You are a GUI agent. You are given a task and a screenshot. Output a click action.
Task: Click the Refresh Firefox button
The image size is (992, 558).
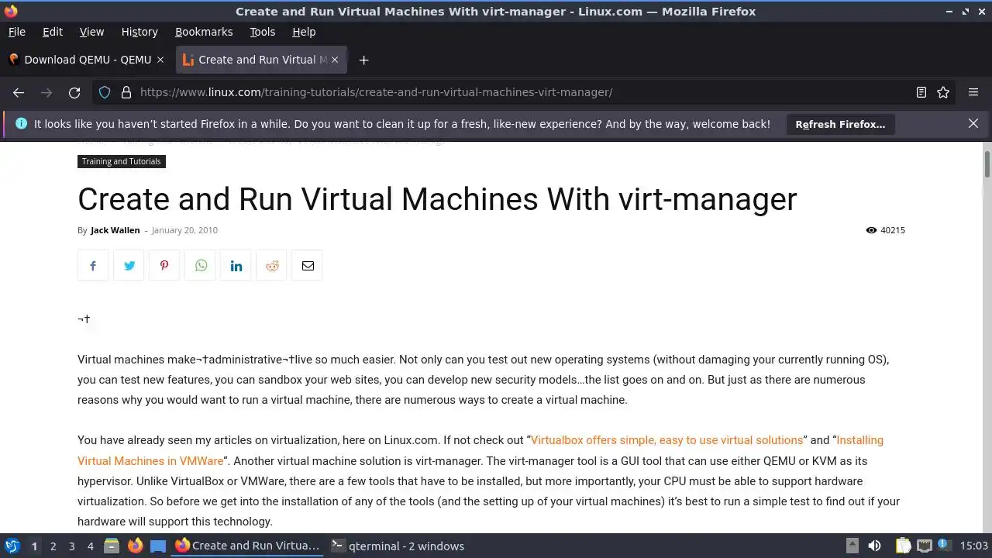[x=840, y=124]
